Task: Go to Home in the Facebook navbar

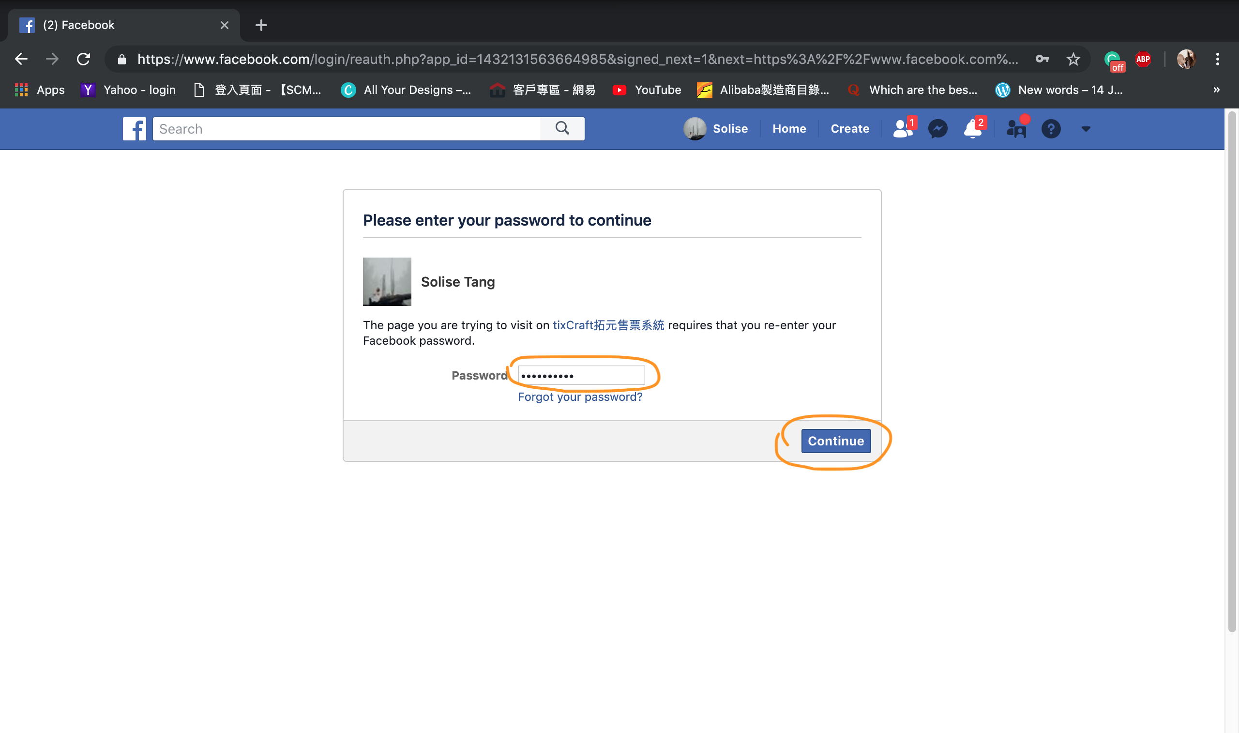Action: (789, 129)
